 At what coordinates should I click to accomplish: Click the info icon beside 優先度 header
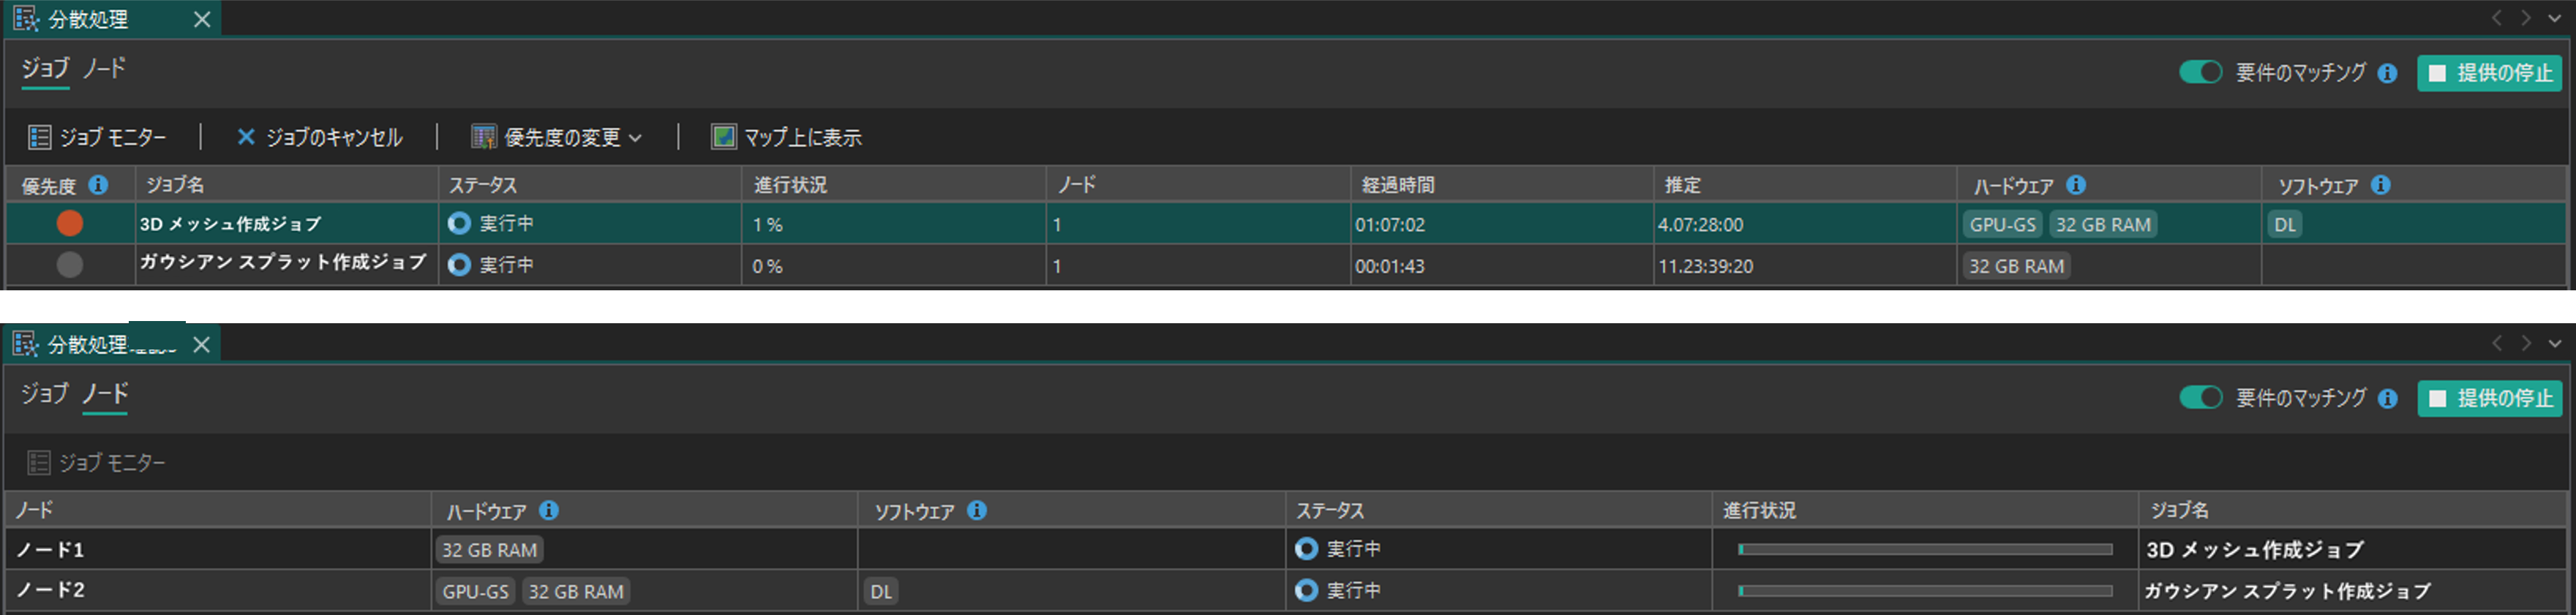pos(98,185)
